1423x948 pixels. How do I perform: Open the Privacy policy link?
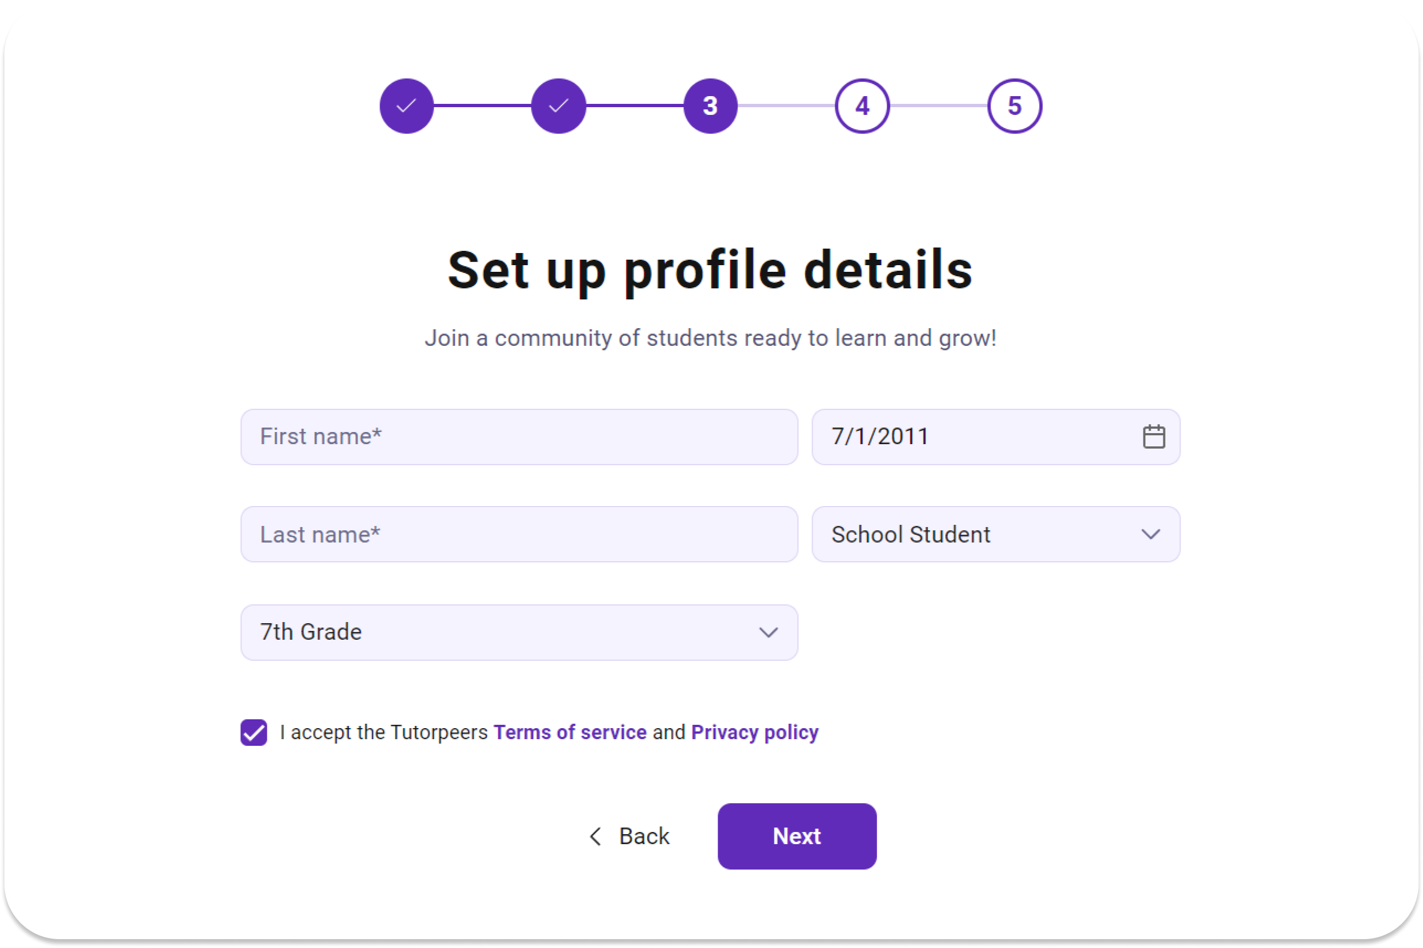[755, 732]
